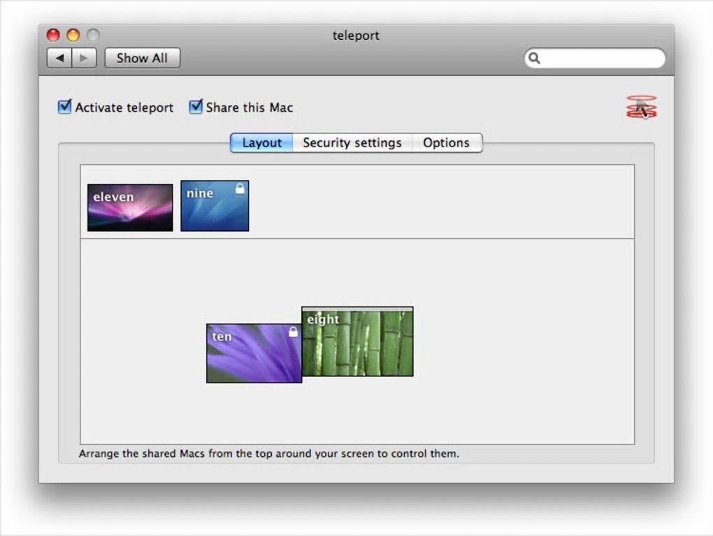Click the search magnifier icon
This screenshot has width=713, height=536.
[x=534, y=58]
